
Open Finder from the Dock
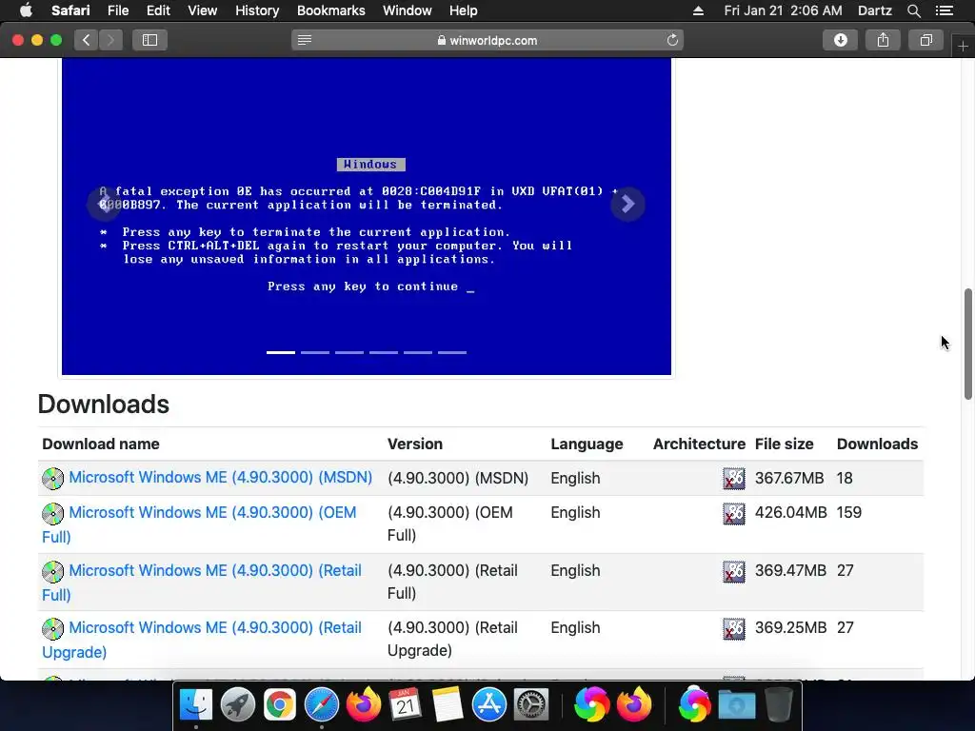point(196,705)
